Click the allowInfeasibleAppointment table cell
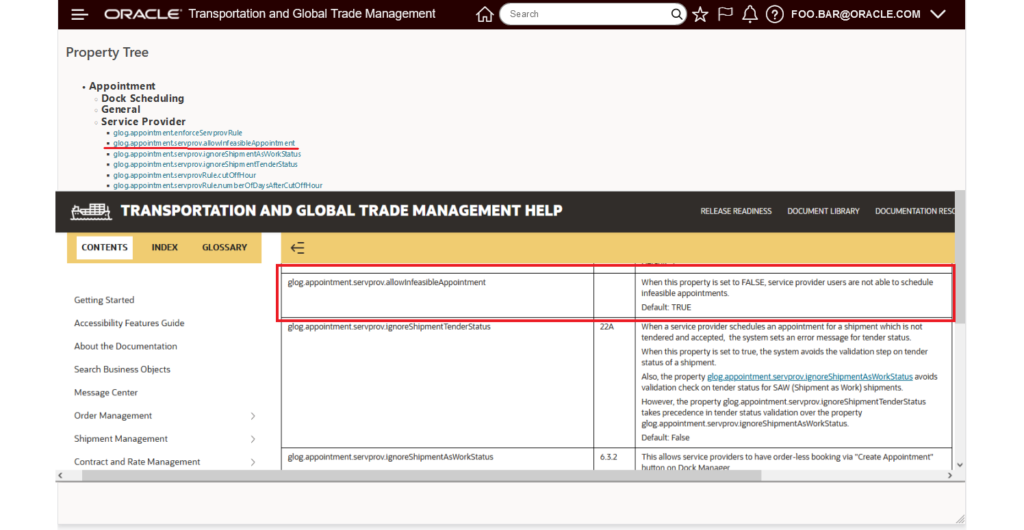 point(437,295)
